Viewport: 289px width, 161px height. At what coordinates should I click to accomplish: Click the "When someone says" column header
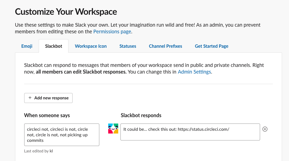pyautogui.click(x=47, y=115)
